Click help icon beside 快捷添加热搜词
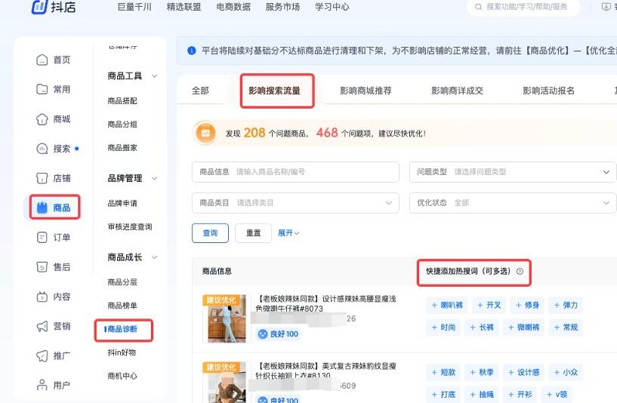This screenshot has width=617, height=403. [520, 271]
